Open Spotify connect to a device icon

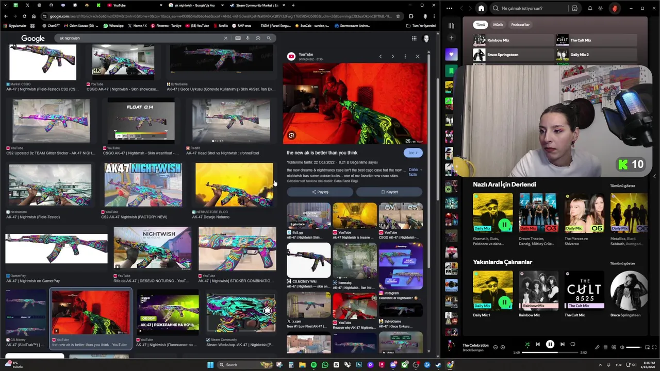pyautogui.click(x=614, y=347)
